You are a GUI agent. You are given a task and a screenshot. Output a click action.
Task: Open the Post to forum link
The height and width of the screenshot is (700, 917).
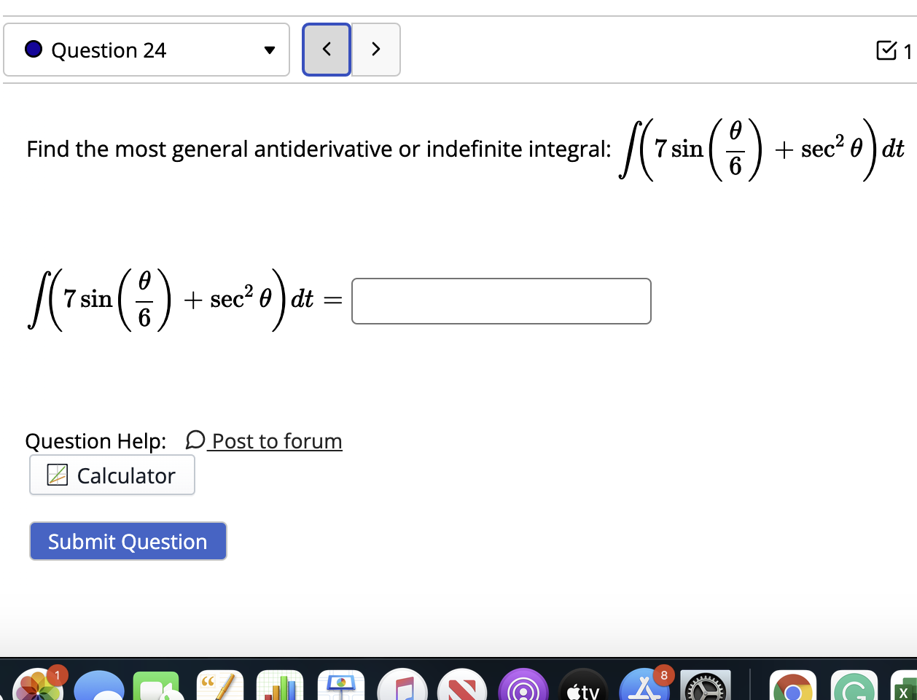coord(276,440)
